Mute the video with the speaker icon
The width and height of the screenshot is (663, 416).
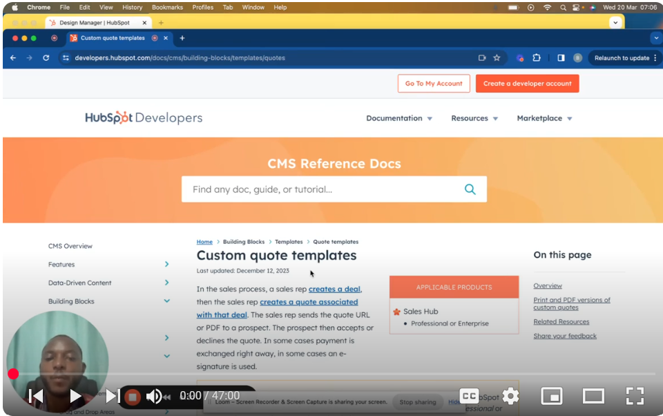pyautogui.click(x=154, y=397)
